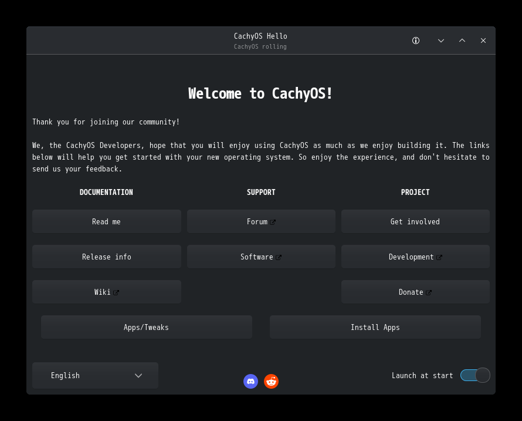Close the CachyOS Hello window
This screenshot has height=421, width=522.
coord(483,41)
